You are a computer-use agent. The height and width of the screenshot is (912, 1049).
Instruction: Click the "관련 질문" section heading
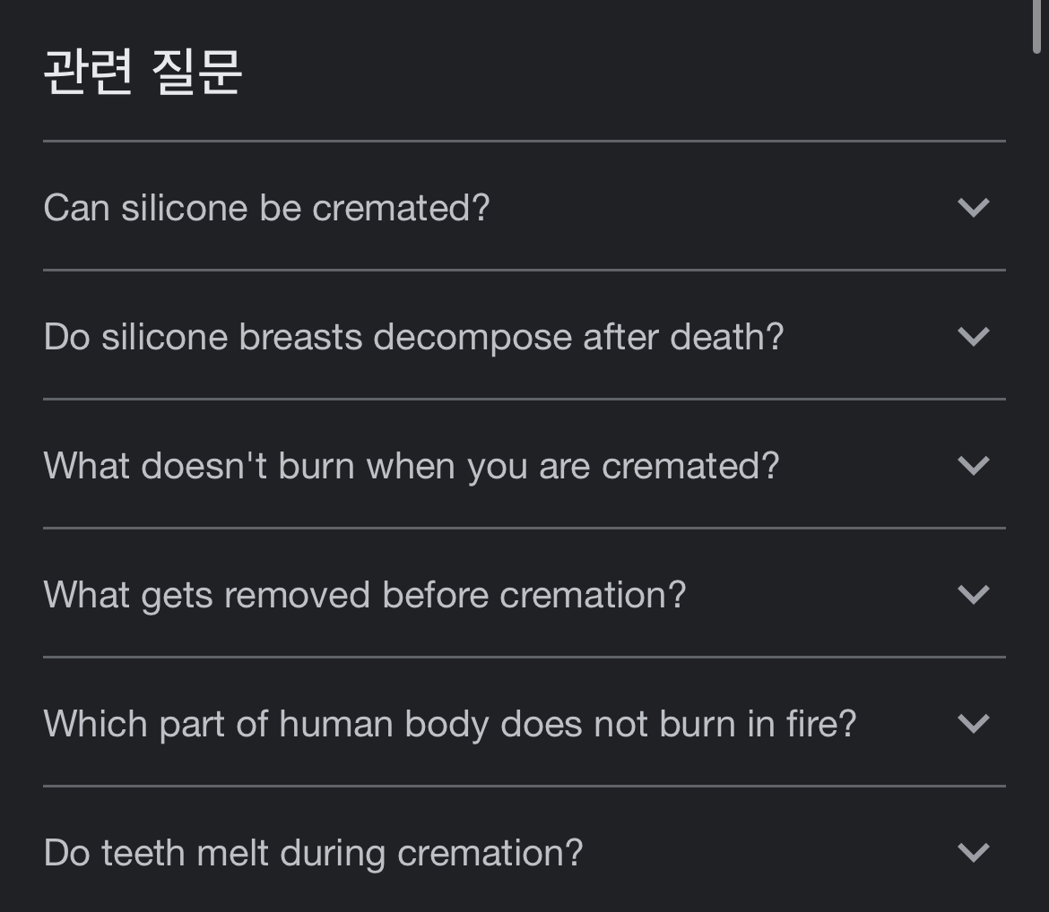pos(143,73)
